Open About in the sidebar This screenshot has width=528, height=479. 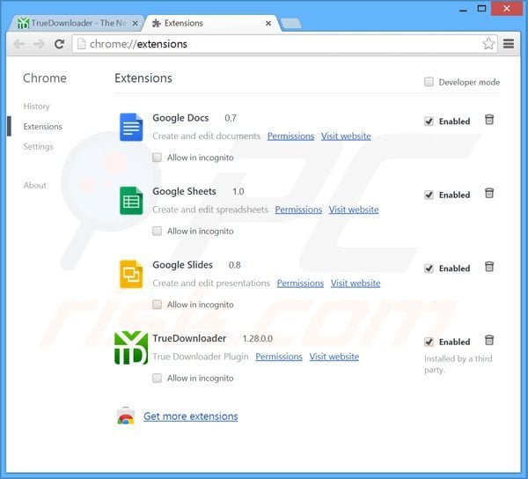point(34,185)
